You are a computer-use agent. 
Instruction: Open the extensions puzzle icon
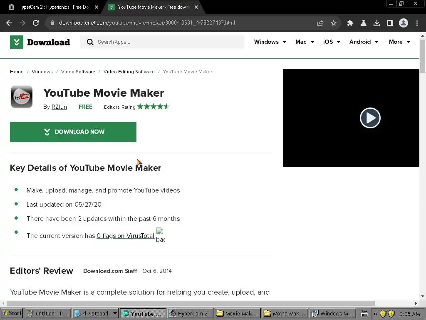coord(350,23)
